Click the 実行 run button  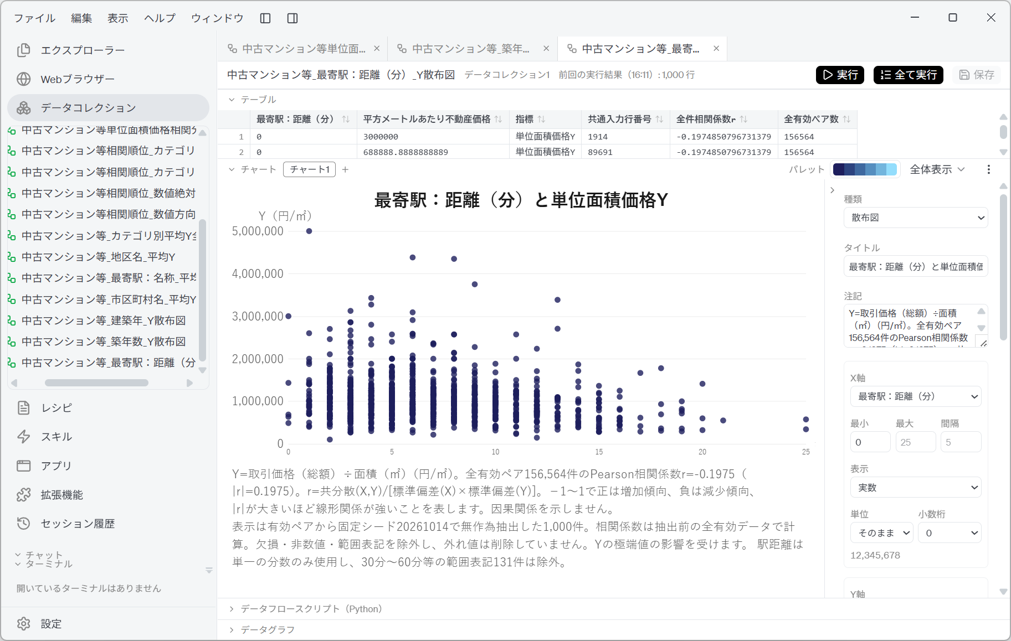point(840,75)
